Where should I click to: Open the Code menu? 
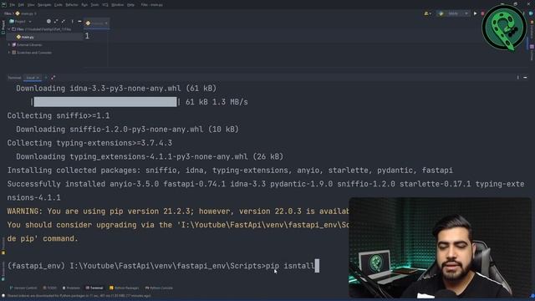(x=59, y=5)
